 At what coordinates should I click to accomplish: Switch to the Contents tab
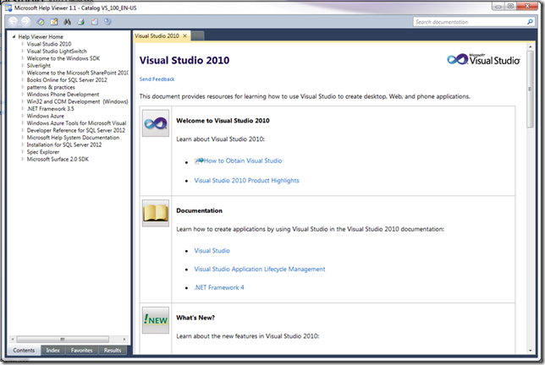tap(24, 350)
